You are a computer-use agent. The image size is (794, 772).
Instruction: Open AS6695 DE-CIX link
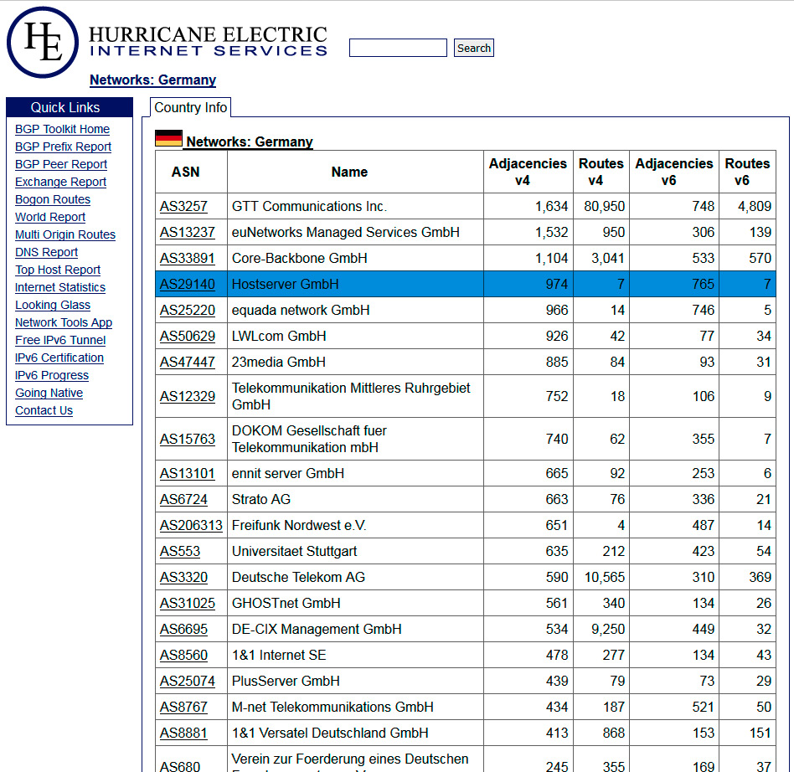coord(183,630)
